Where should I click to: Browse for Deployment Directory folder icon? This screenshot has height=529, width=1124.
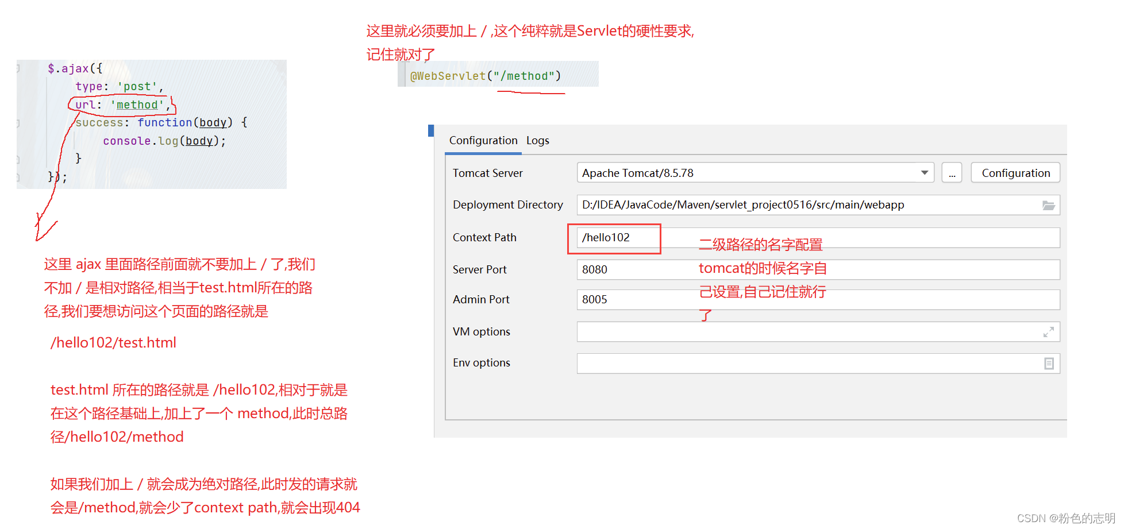[x=1049, y=205]
